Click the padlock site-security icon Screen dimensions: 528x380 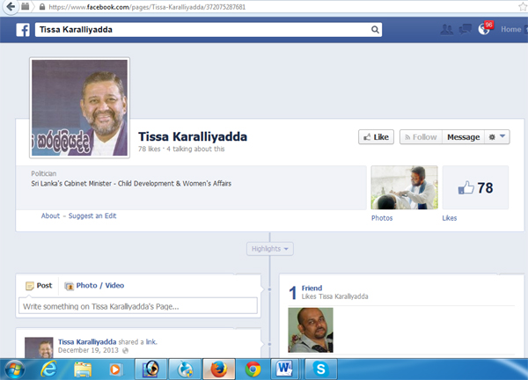42,7
